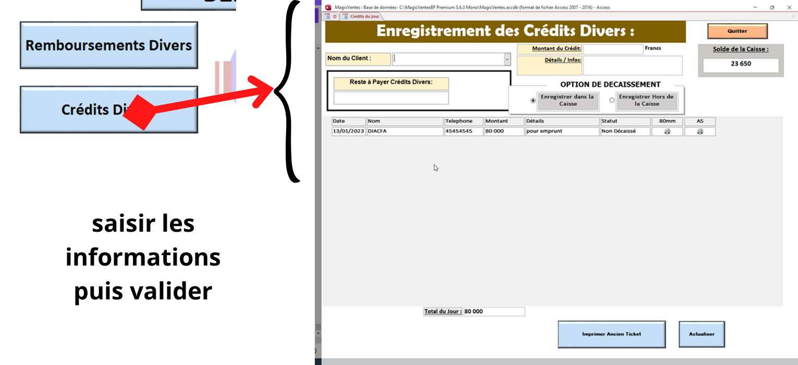Focus the Détails / Infos text box
The image size is (798, 365).
632,66
